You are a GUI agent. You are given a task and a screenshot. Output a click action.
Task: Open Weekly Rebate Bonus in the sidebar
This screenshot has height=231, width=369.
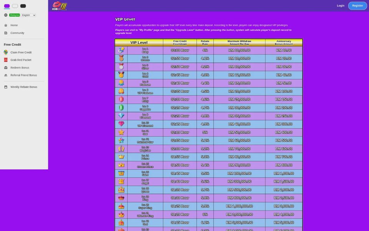(24, 87)
